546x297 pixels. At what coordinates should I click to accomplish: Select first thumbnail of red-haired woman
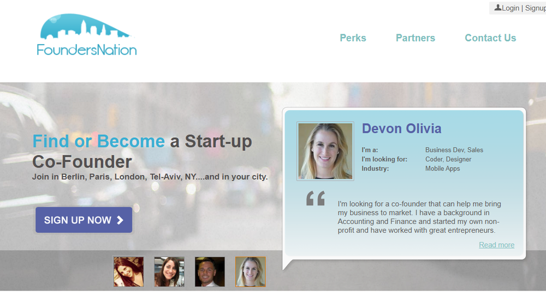point(128,271)
